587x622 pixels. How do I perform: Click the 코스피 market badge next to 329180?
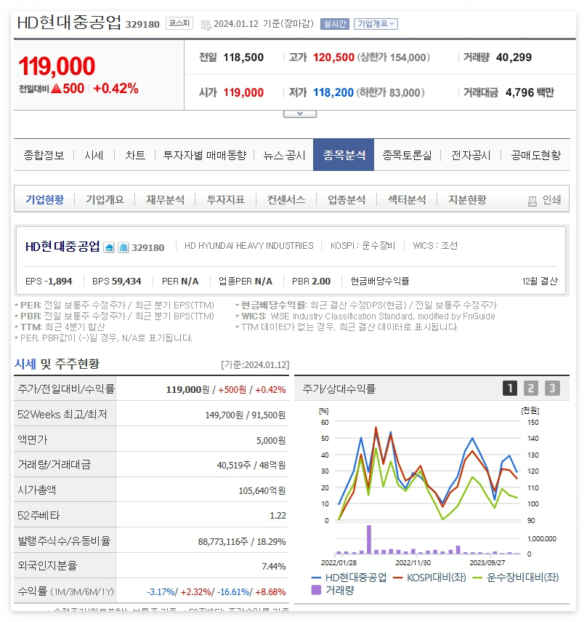[x=178, y=23]
